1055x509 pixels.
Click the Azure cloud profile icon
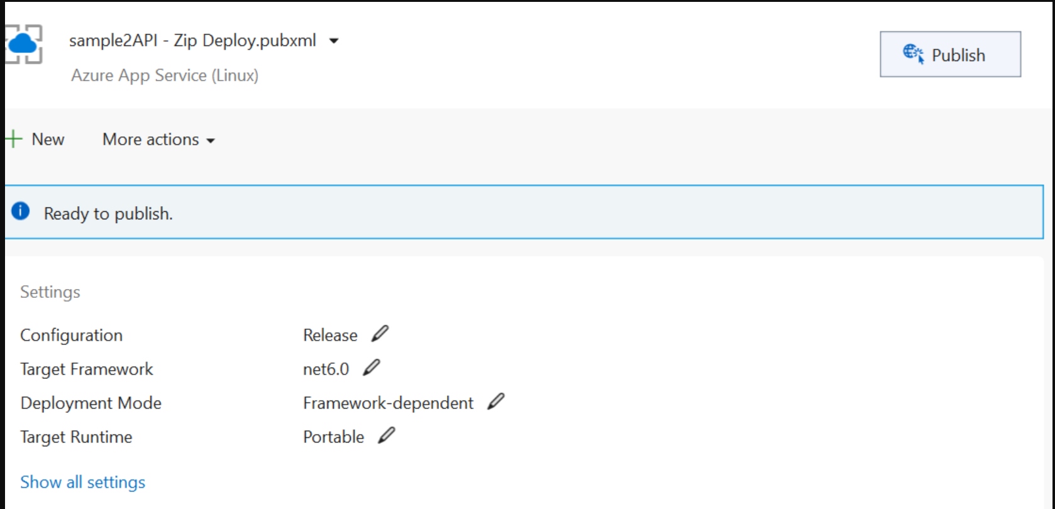click(x=23, y=44)
